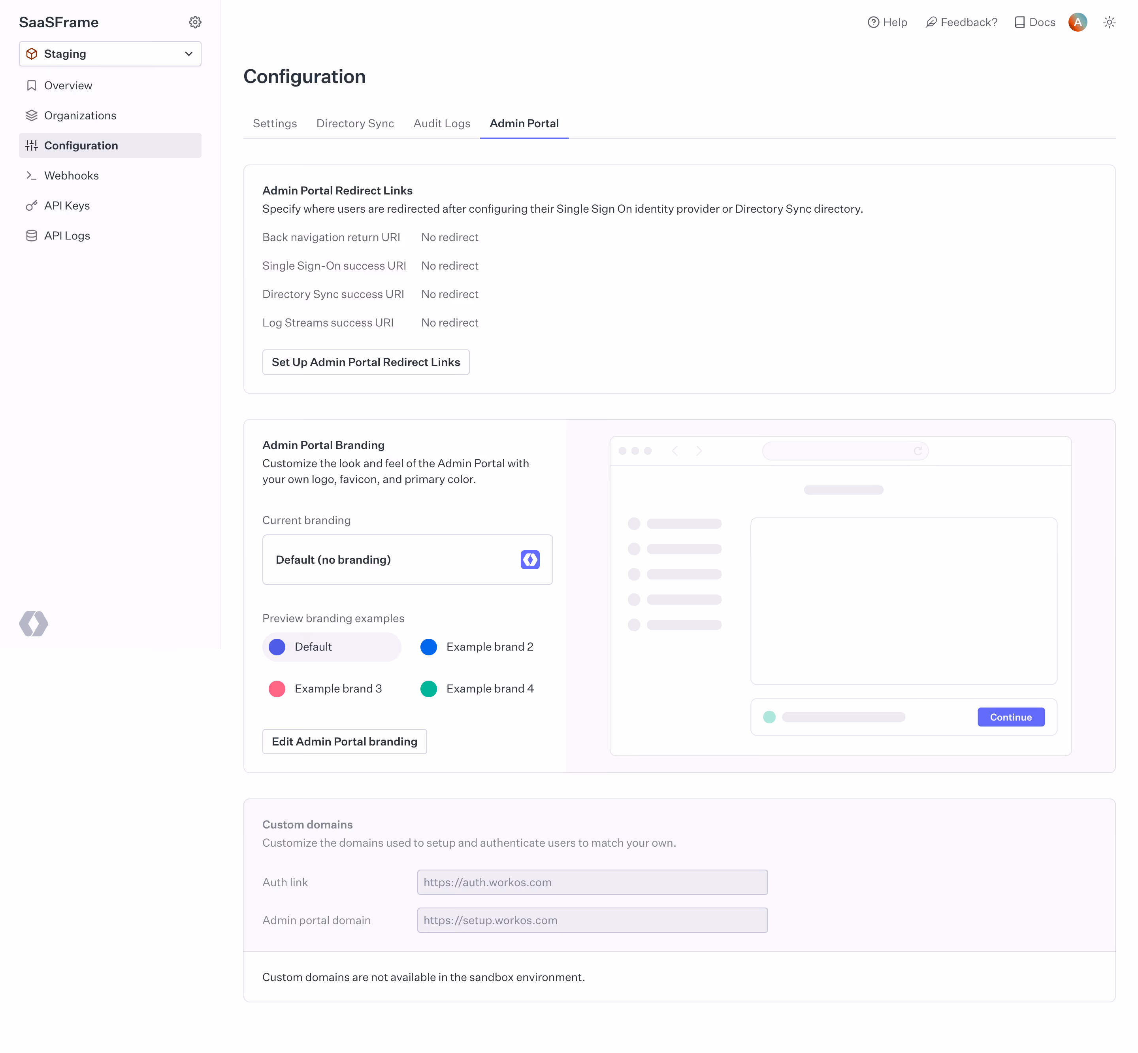Click the Help link
The width and height of the screenshot is (1138, 1053).
click(x=887, y=22)
